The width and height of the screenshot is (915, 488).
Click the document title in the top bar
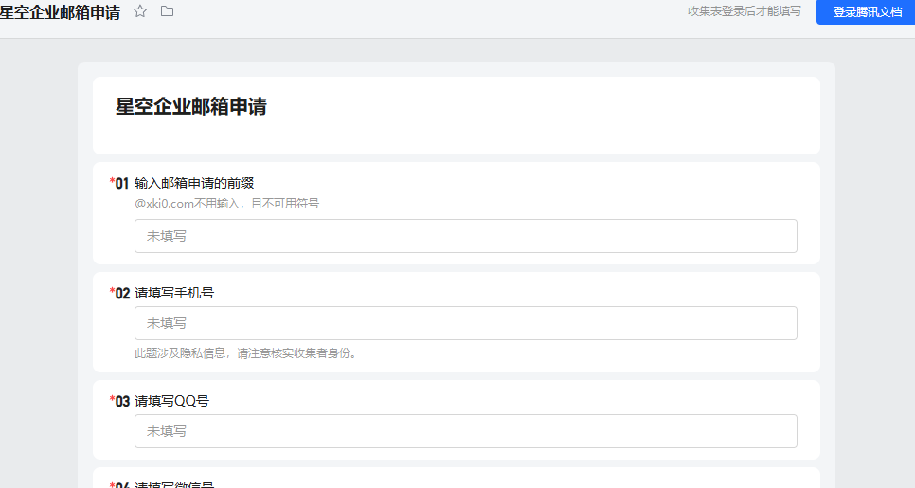[x=61, y=12]
